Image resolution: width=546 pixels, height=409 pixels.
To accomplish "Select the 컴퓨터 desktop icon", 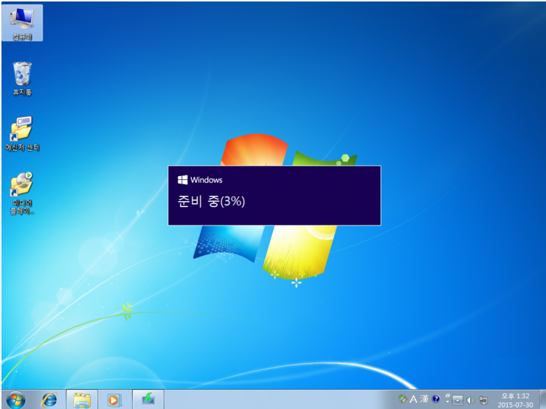I will click(22, 22).
